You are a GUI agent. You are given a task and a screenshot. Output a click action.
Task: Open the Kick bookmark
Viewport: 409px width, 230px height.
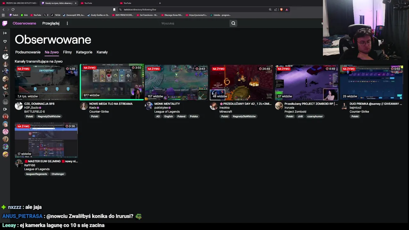(24, 15)
